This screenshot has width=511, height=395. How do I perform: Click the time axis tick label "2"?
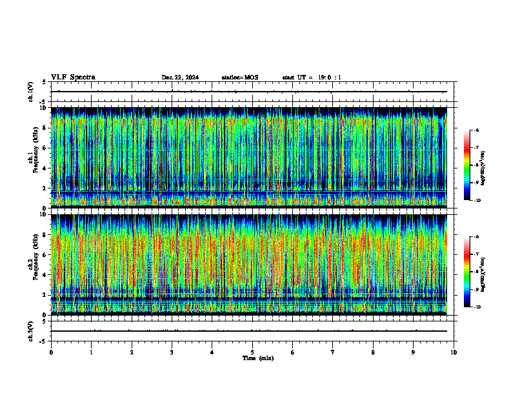click(132, 352)
